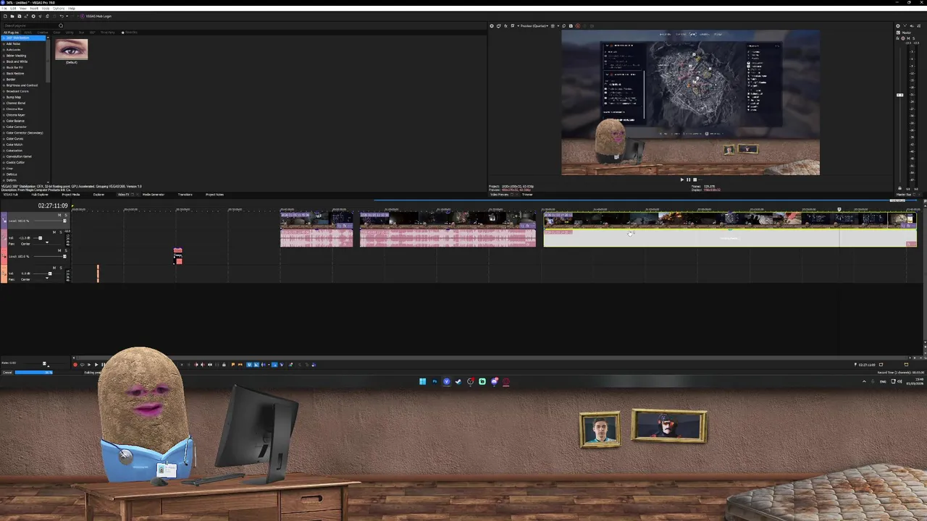Create a new project from toolbar
This screenshot has width=927, height=521.
[5, 16]
